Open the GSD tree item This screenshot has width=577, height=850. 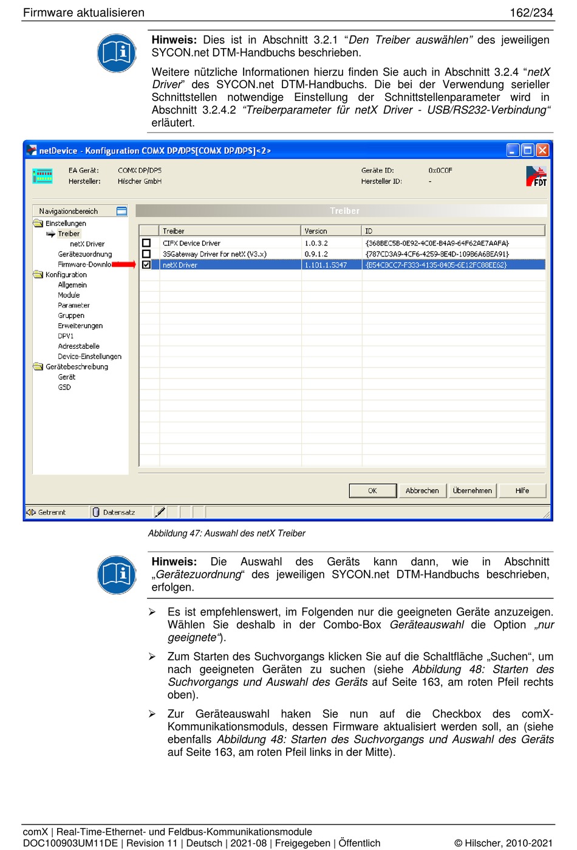point(64,388)
